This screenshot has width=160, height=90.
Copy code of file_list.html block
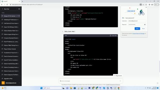point(113,35)
